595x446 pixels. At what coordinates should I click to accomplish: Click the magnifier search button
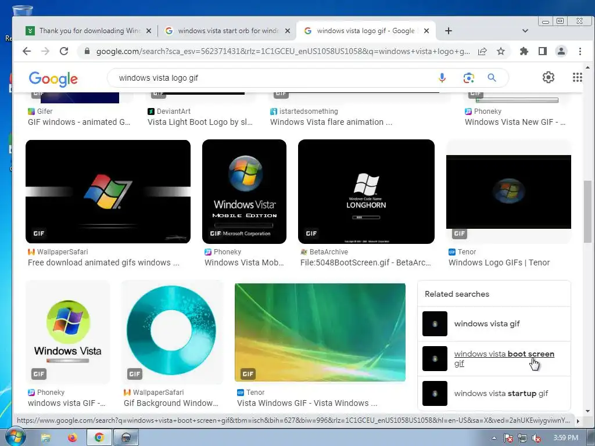coord(492,78)
